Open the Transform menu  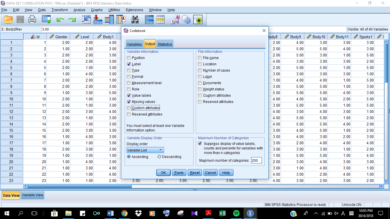pos(60,10)
